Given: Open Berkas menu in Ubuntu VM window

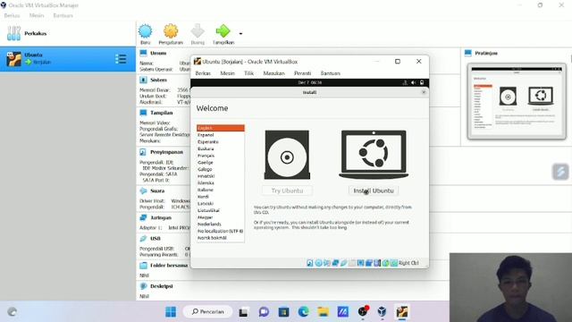Looking at the screenshot, I should pyautogui.click(x=203, y=73).
